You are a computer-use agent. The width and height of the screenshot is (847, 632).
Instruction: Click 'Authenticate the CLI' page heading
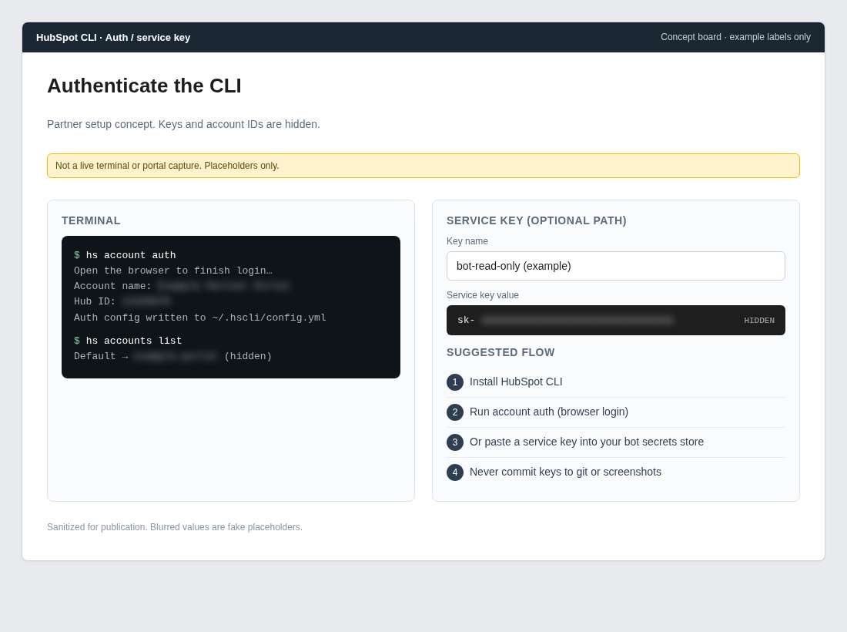coord(144,86)
